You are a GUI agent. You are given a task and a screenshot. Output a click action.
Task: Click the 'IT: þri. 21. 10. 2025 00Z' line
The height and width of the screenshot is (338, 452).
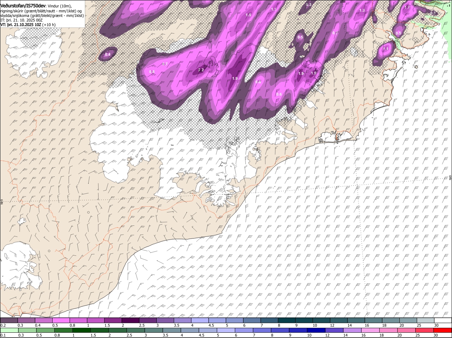(x=22, y=20)
